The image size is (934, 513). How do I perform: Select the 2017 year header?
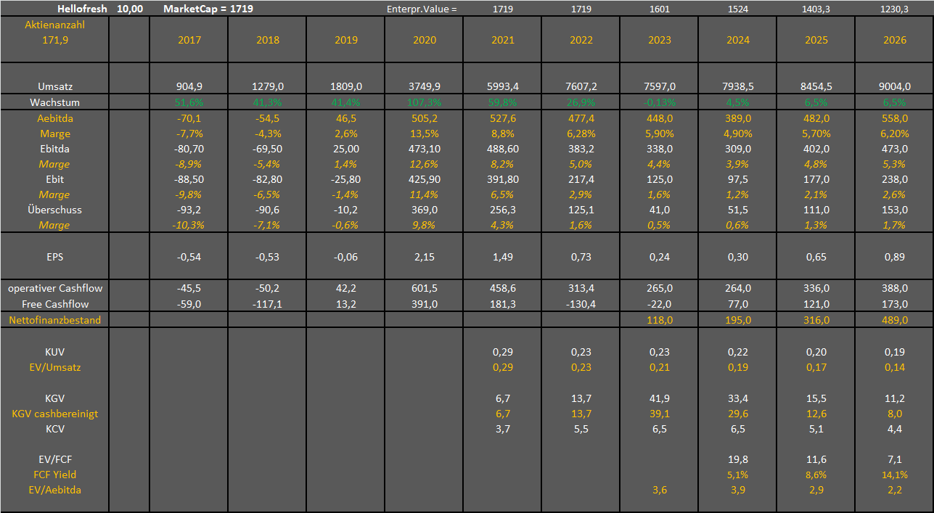(189, 40)
